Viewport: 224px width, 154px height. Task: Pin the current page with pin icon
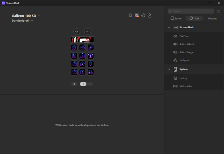pos(74,84)
